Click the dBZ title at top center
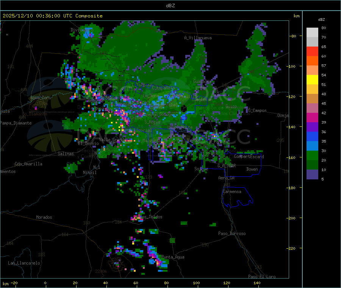This screenshot has width=341, height=288. pyautogui.click(x=170, y=6)
